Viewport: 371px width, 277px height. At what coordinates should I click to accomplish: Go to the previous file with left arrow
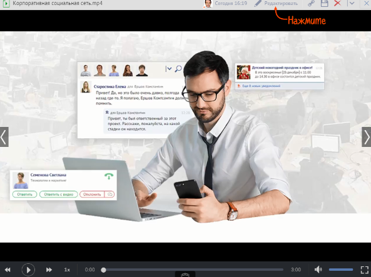click(4, 137)
